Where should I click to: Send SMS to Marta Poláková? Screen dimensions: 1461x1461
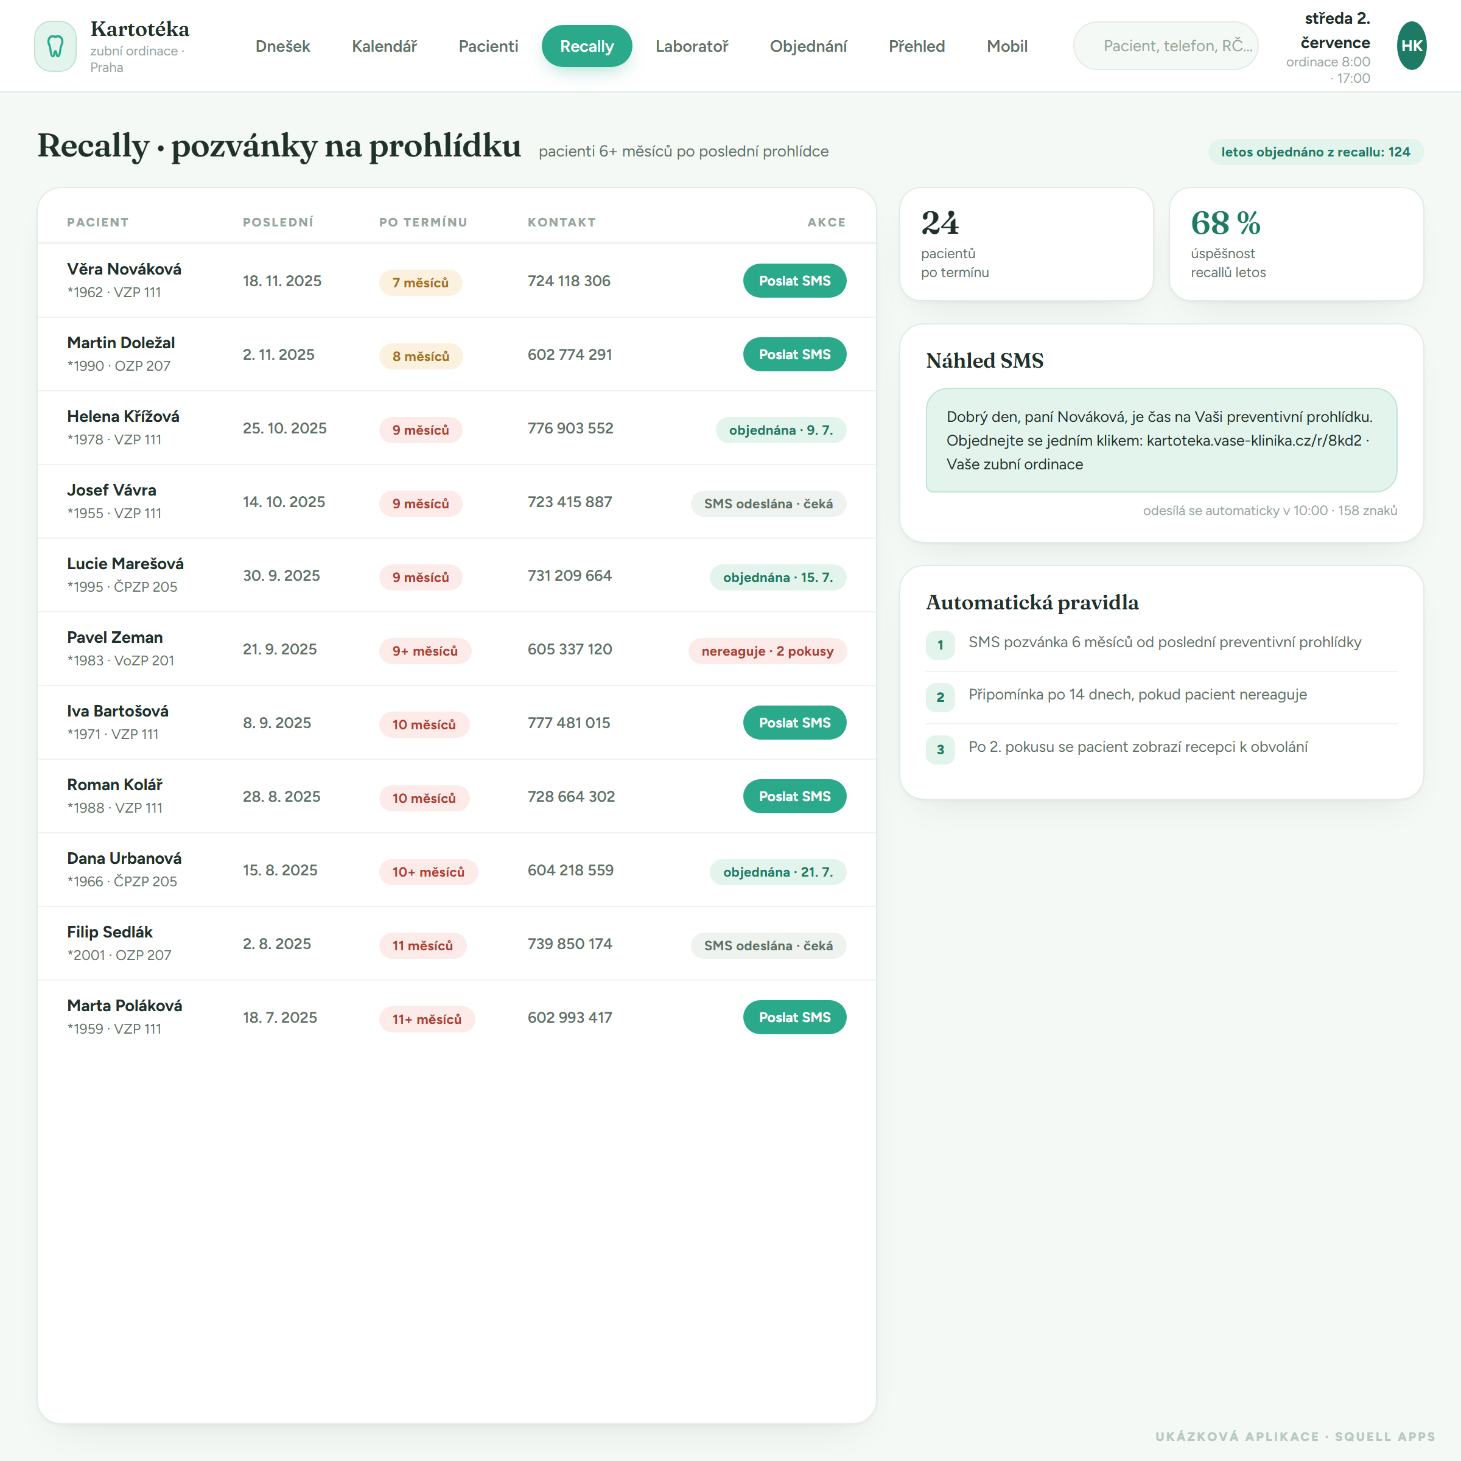(795, 1017)
